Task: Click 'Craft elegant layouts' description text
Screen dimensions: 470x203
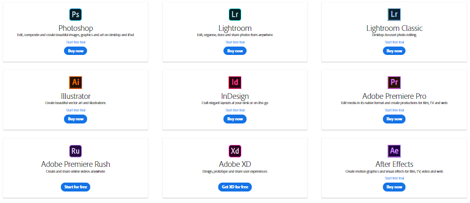Action: pyautogui.click(x=234, y=103)
